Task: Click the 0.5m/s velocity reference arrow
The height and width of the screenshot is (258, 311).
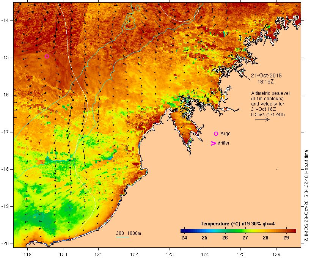Action: click(x=262, y=120)
